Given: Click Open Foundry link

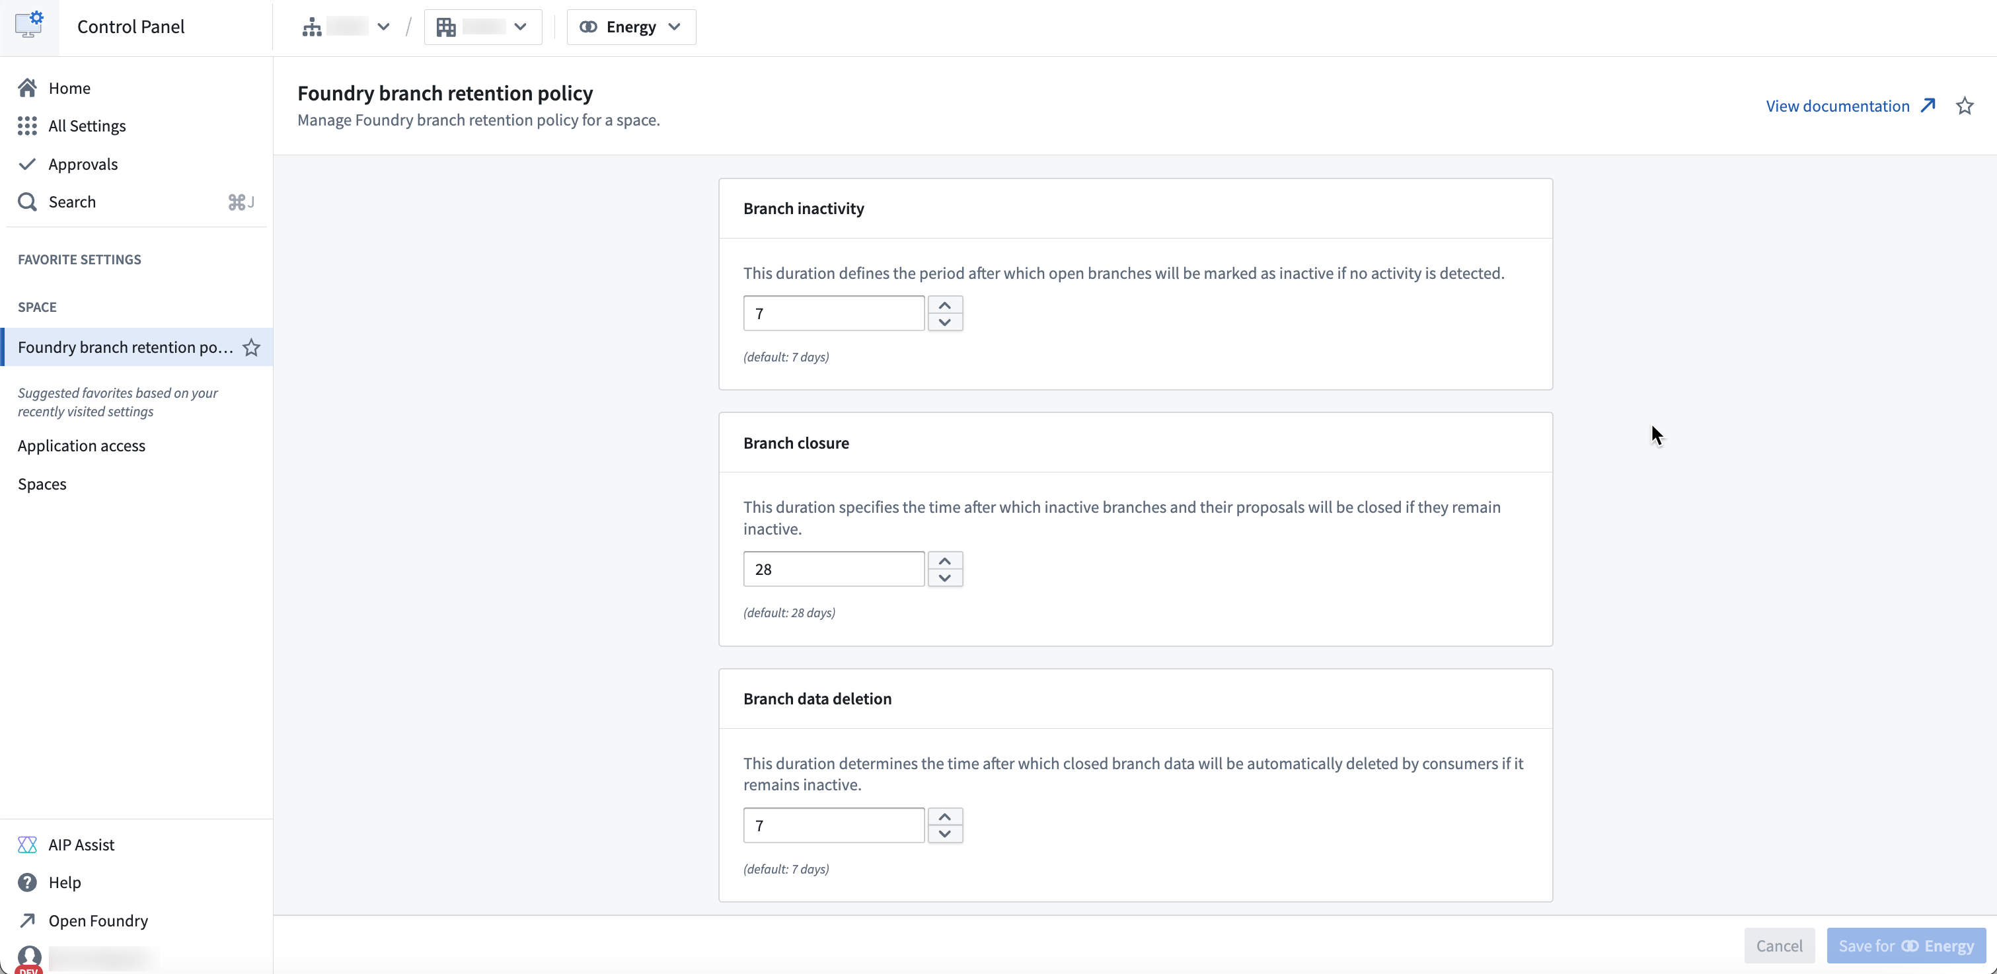Looking at the screenshot, I should coord(98,920).
